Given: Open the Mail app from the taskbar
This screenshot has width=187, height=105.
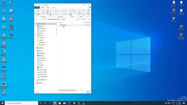Looking at the screenshot, I should pos(64,103).
